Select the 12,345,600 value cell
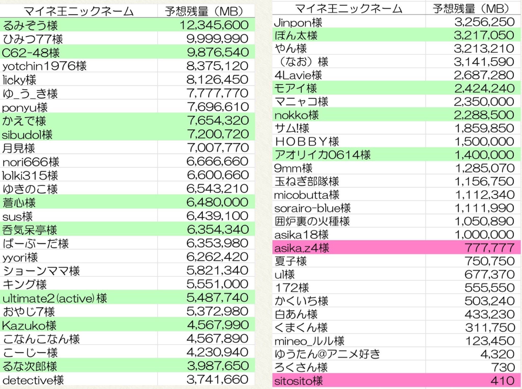 (214, 25)
